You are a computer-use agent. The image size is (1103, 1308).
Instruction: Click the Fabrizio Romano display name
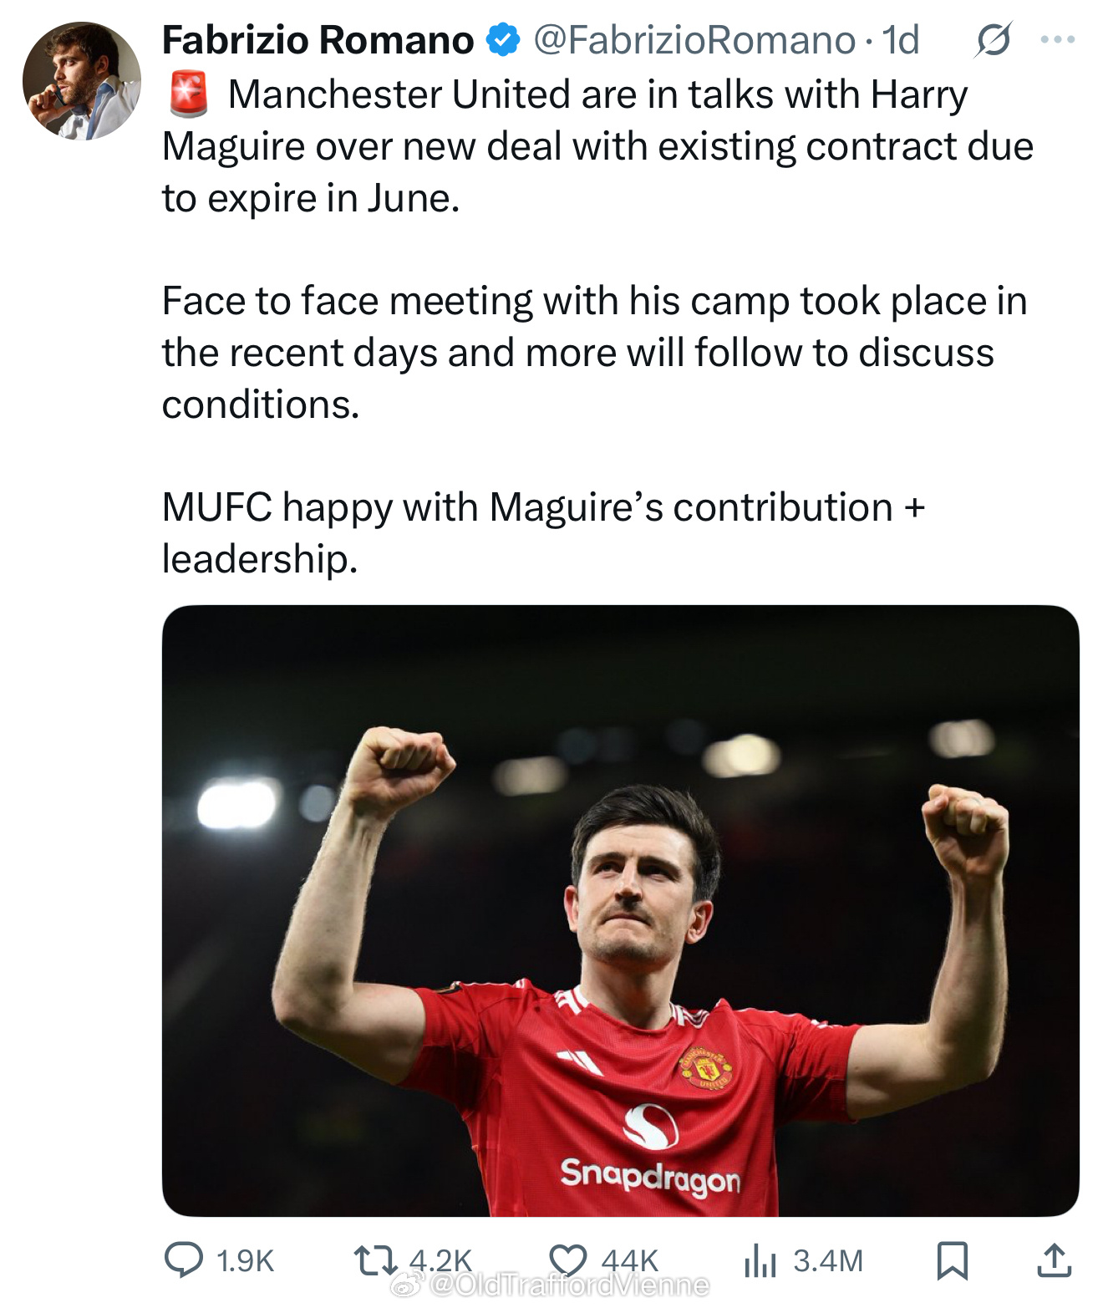click(x=318, y=40)
